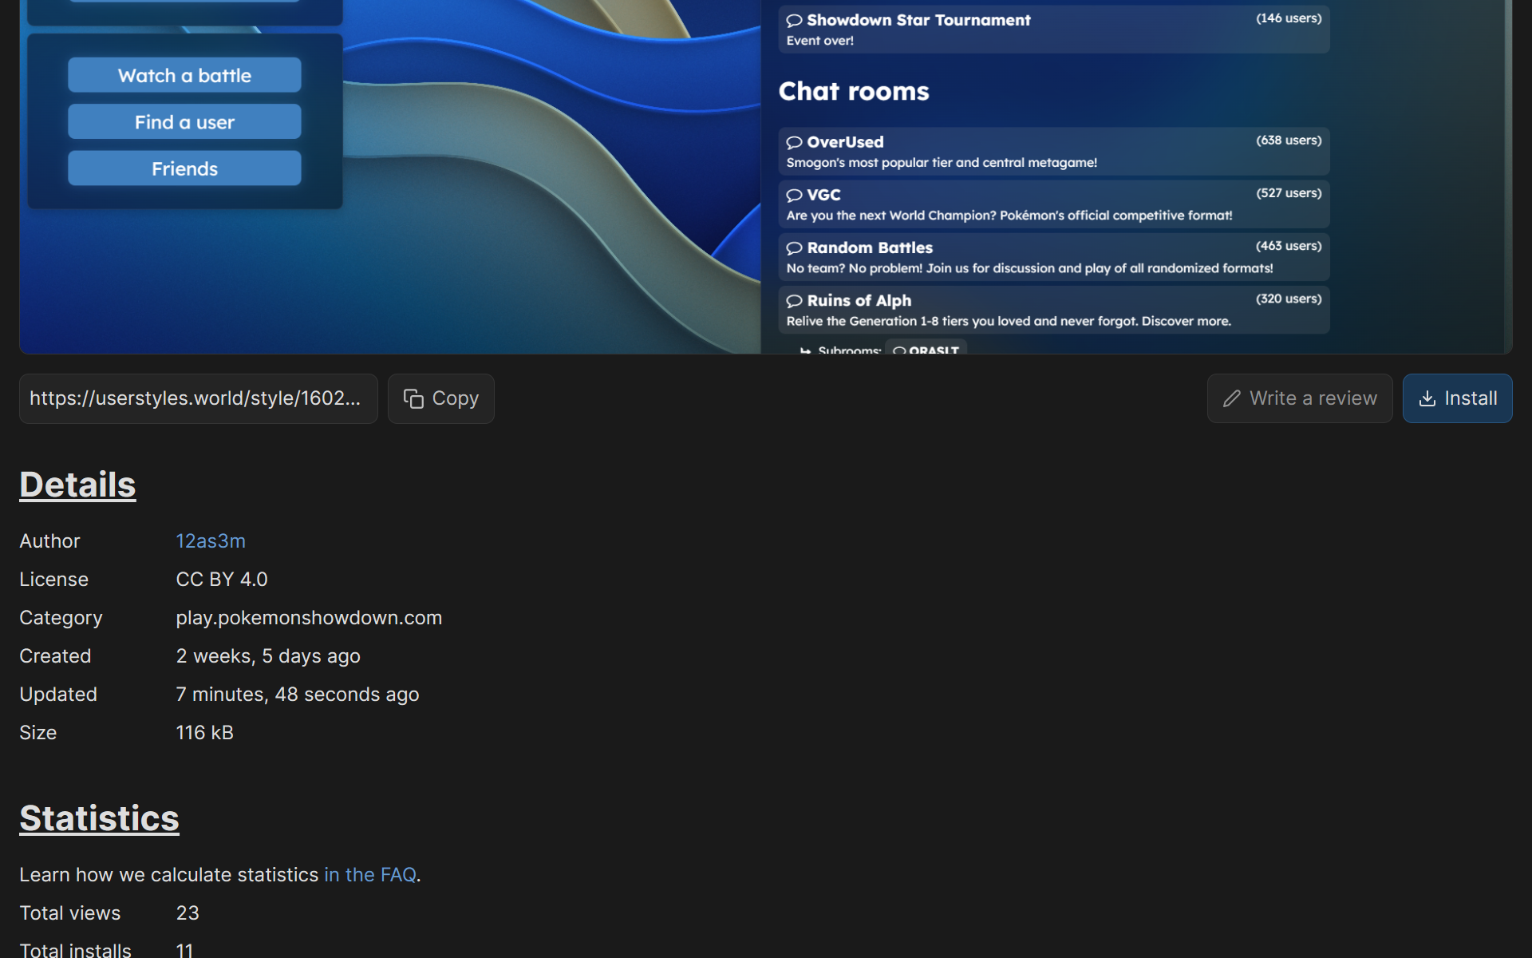Click the Random Battles chat bubble icon

coord(794,247)
